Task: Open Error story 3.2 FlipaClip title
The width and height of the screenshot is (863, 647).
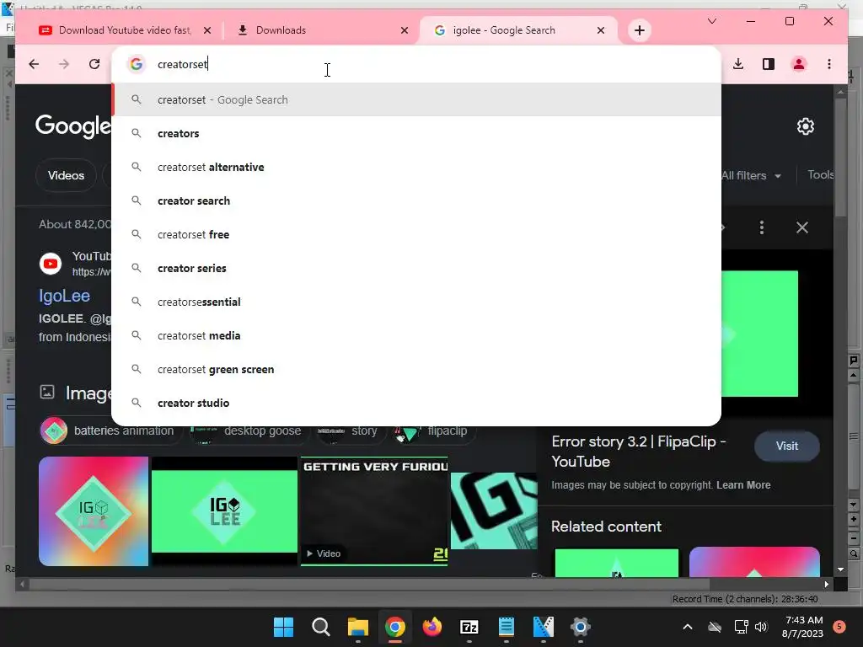Action: tap(639, 452)
